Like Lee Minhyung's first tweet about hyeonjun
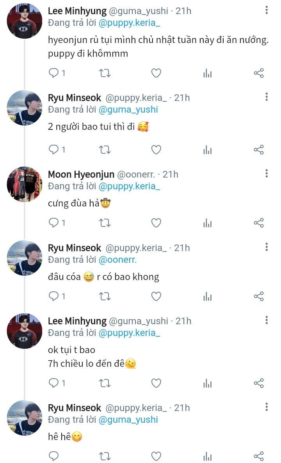Viewport: 281px width, 463px height. [156, 73]
